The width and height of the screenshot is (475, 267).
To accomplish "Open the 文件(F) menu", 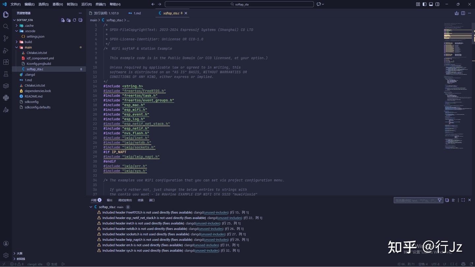I will tap(16, 4).
